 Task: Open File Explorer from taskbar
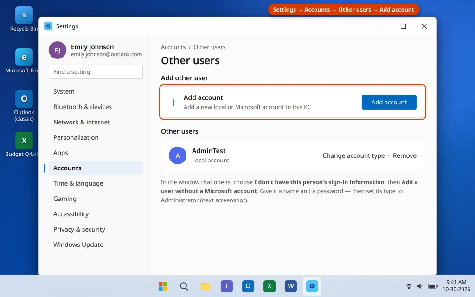pos(205,286)
